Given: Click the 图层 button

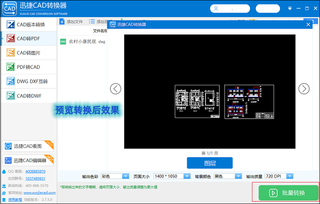Looking at the screenshot, I should pyautogui.click(x=210, y=163).
